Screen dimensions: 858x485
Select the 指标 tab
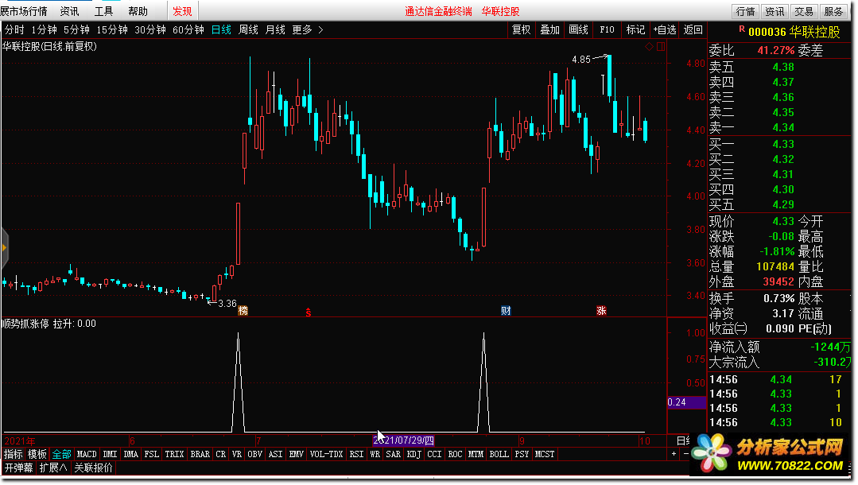pyautogui.click(x=14, y=454)
